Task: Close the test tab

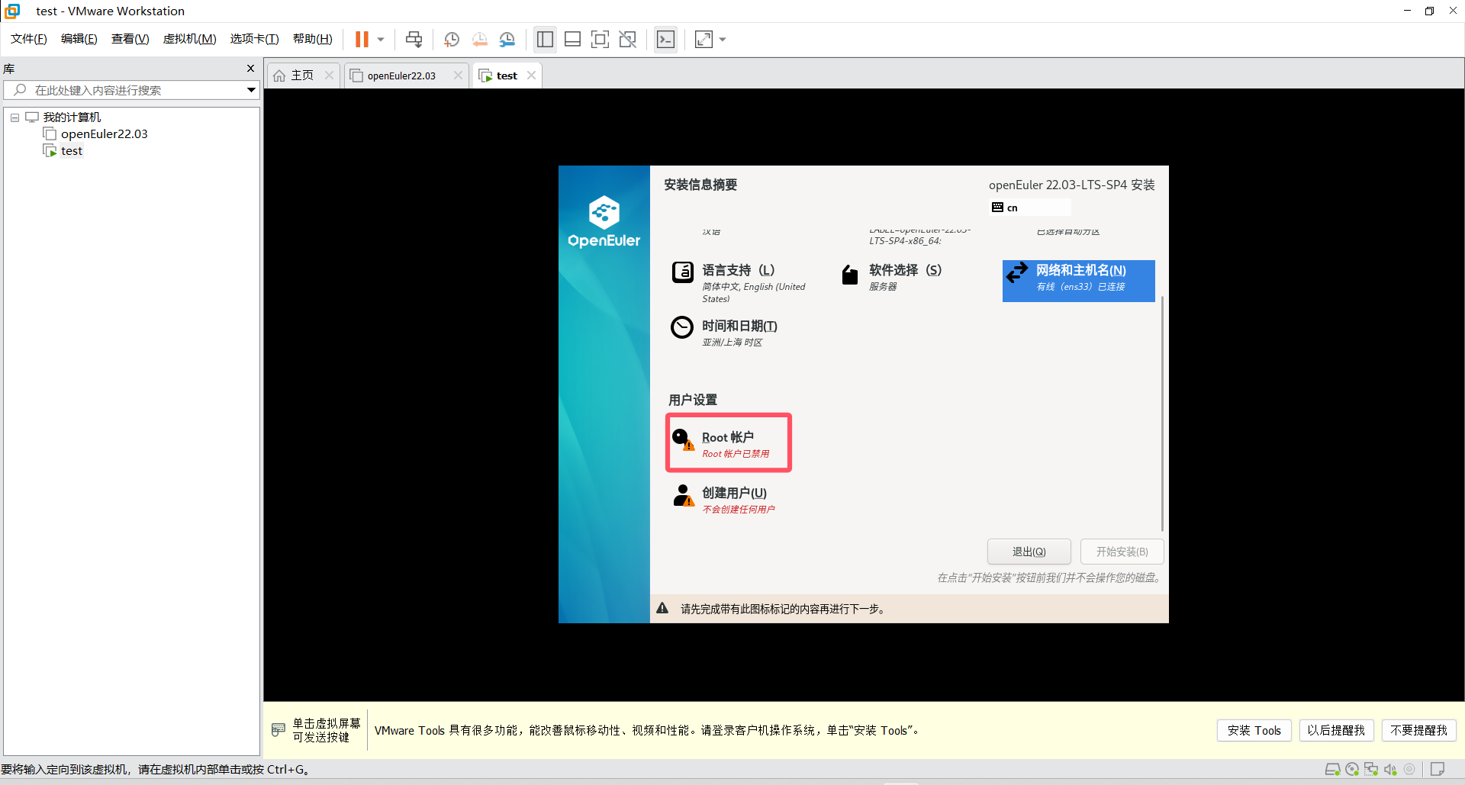Action: coord(531,76)
